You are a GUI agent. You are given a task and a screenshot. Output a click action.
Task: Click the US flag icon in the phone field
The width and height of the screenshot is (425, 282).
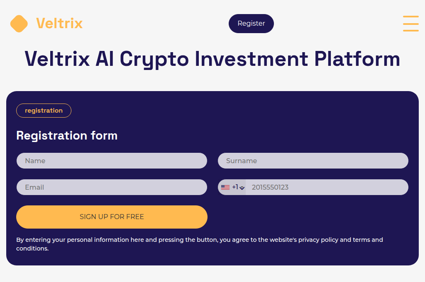coord(225,187)
